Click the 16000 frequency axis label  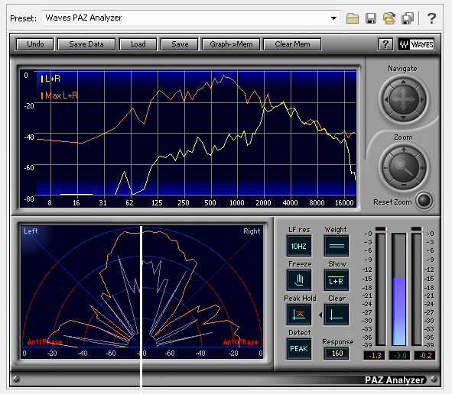344,203
